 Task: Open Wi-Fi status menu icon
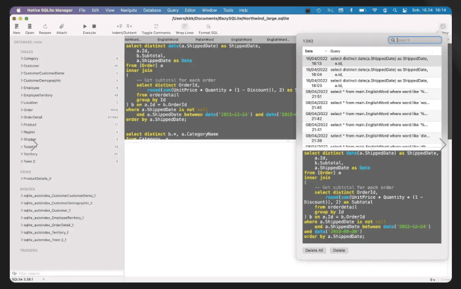[375, 10]
